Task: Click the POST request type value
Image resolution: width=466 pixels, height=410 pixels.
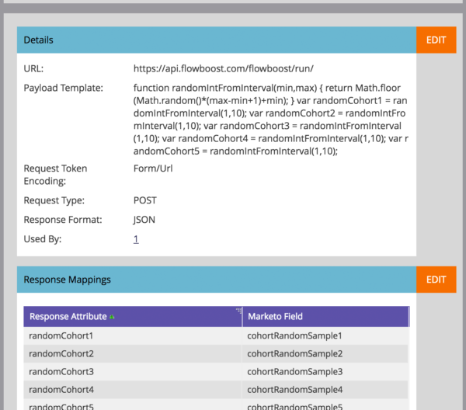Action: point(144,200)
